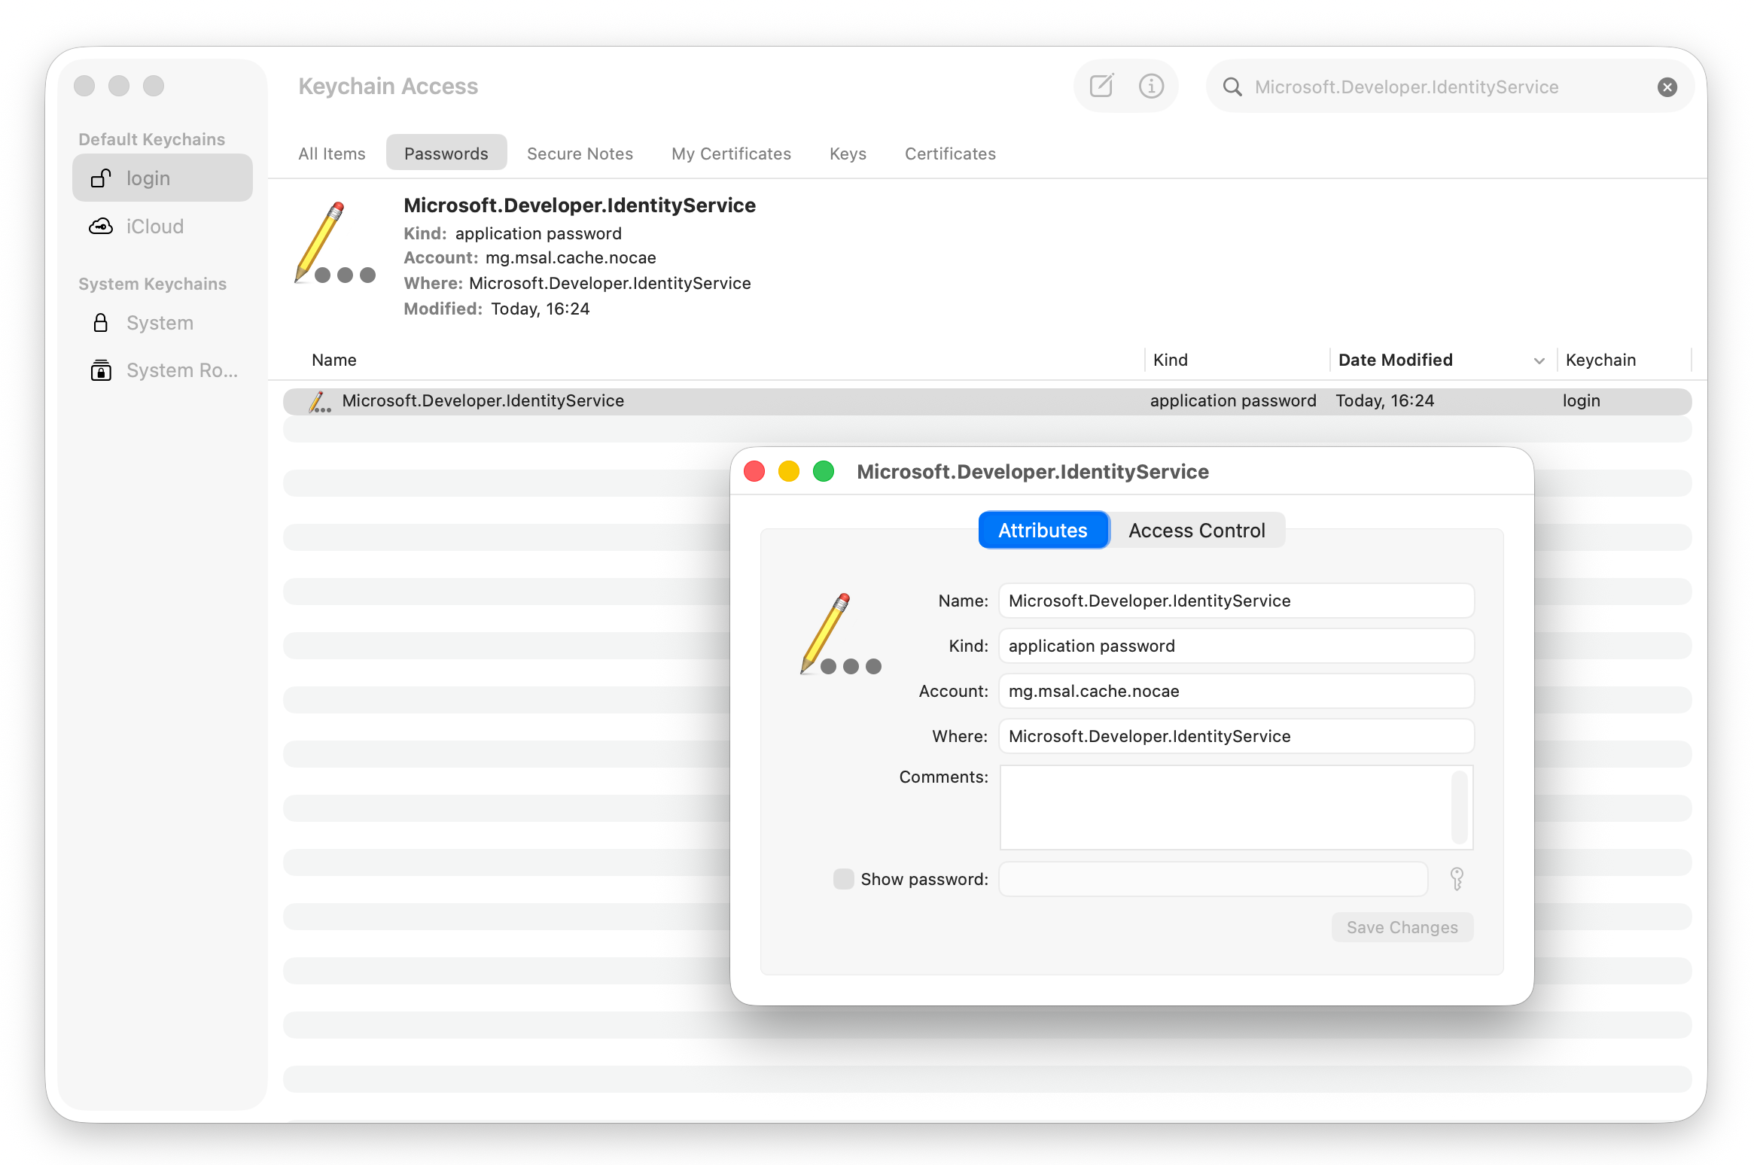The width and height of the screenshot is (1754, 1165).
Task: Click the 'Today, 16:24' Date Modified cell
Action: pos(1384,401)
